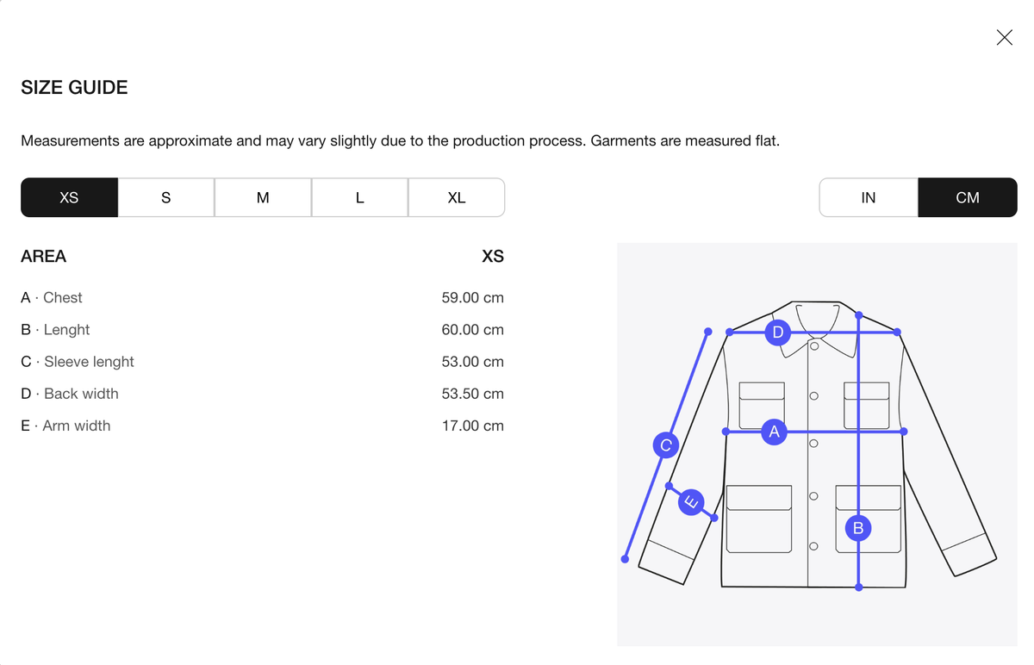
Task: Click the jacket's top-left chest pocket
Action: pyautogui.click(x=762, y=404)
